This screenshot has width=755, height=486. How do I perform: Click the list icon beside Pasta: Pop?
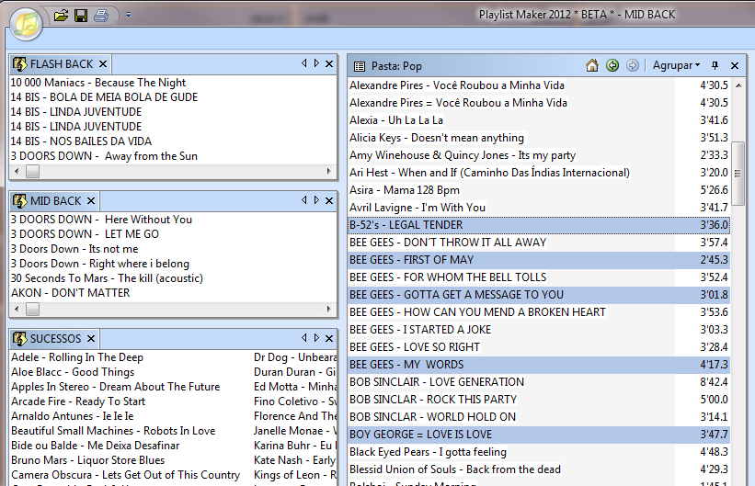[360, 66]
